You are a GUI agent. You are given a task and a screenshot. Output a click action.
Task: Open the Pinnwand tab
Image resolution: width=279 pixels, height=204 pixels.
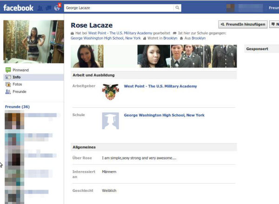(20, 70)
